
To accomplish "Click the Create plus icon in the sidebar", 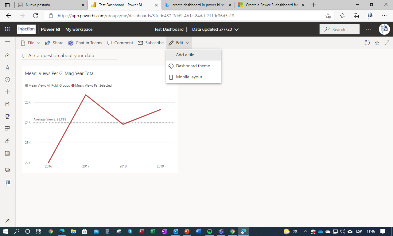I will pyautogui.click(x=8, y=92).
